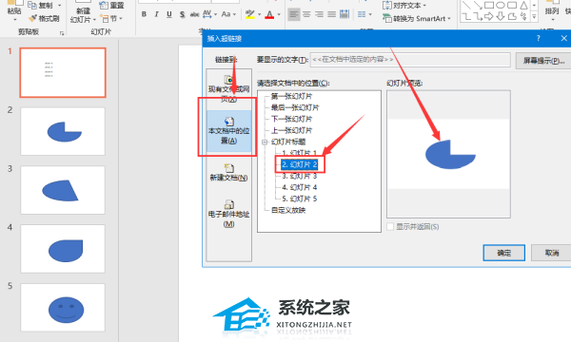Select slide 1 thumbnail

point(63,73)
